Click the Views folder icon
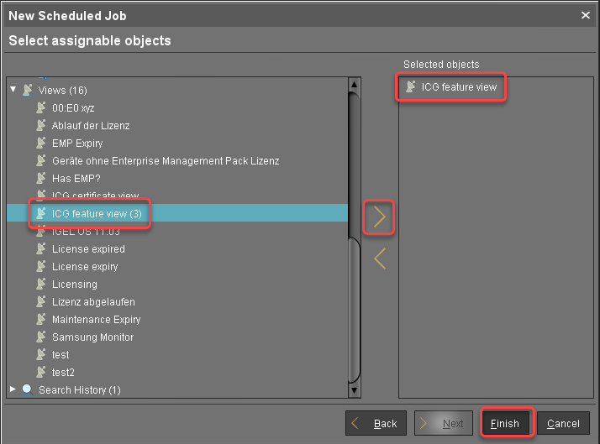Viewport: 600px width, 444px height. coord(28,90)
